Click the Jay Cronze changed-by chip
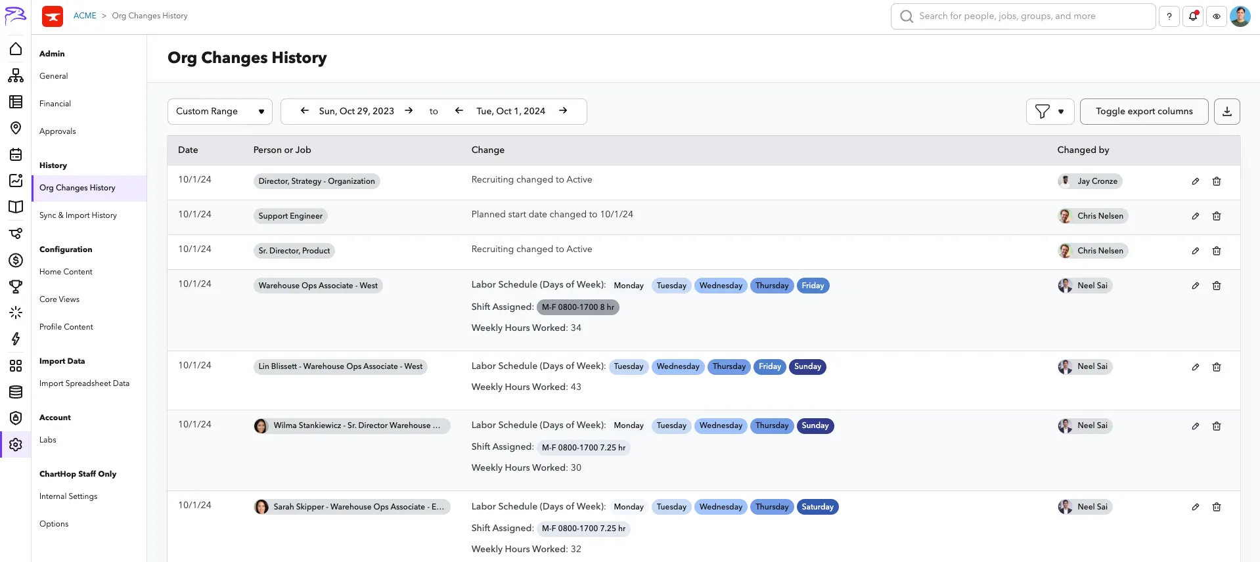This screenshot has width=1260, height=562. pos(1090,181)
